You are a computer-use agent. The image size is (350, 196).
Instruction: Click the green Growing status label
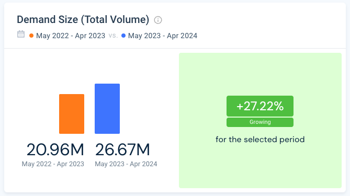[x=260, y=122]
